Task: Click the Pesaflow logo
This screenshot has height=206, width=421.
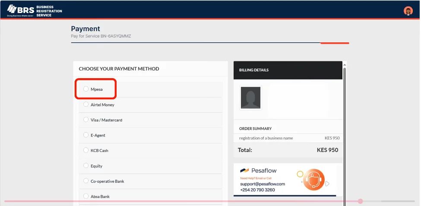Action: pyautogui.click(x=258, y=171)
